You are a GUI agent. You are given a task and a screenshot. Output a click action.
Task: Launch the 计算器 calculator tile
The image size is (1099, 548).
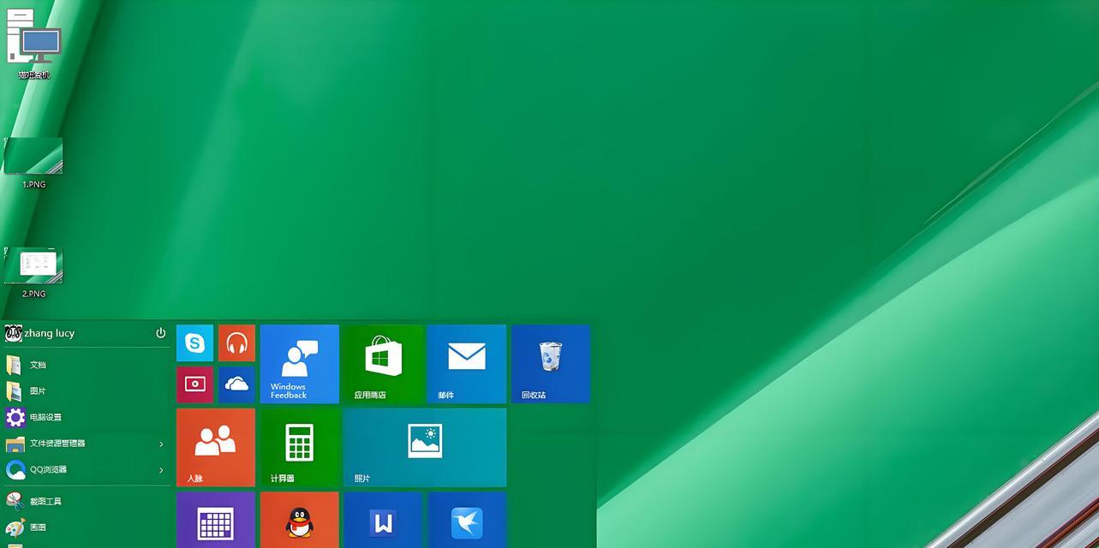tap(300, 448)
